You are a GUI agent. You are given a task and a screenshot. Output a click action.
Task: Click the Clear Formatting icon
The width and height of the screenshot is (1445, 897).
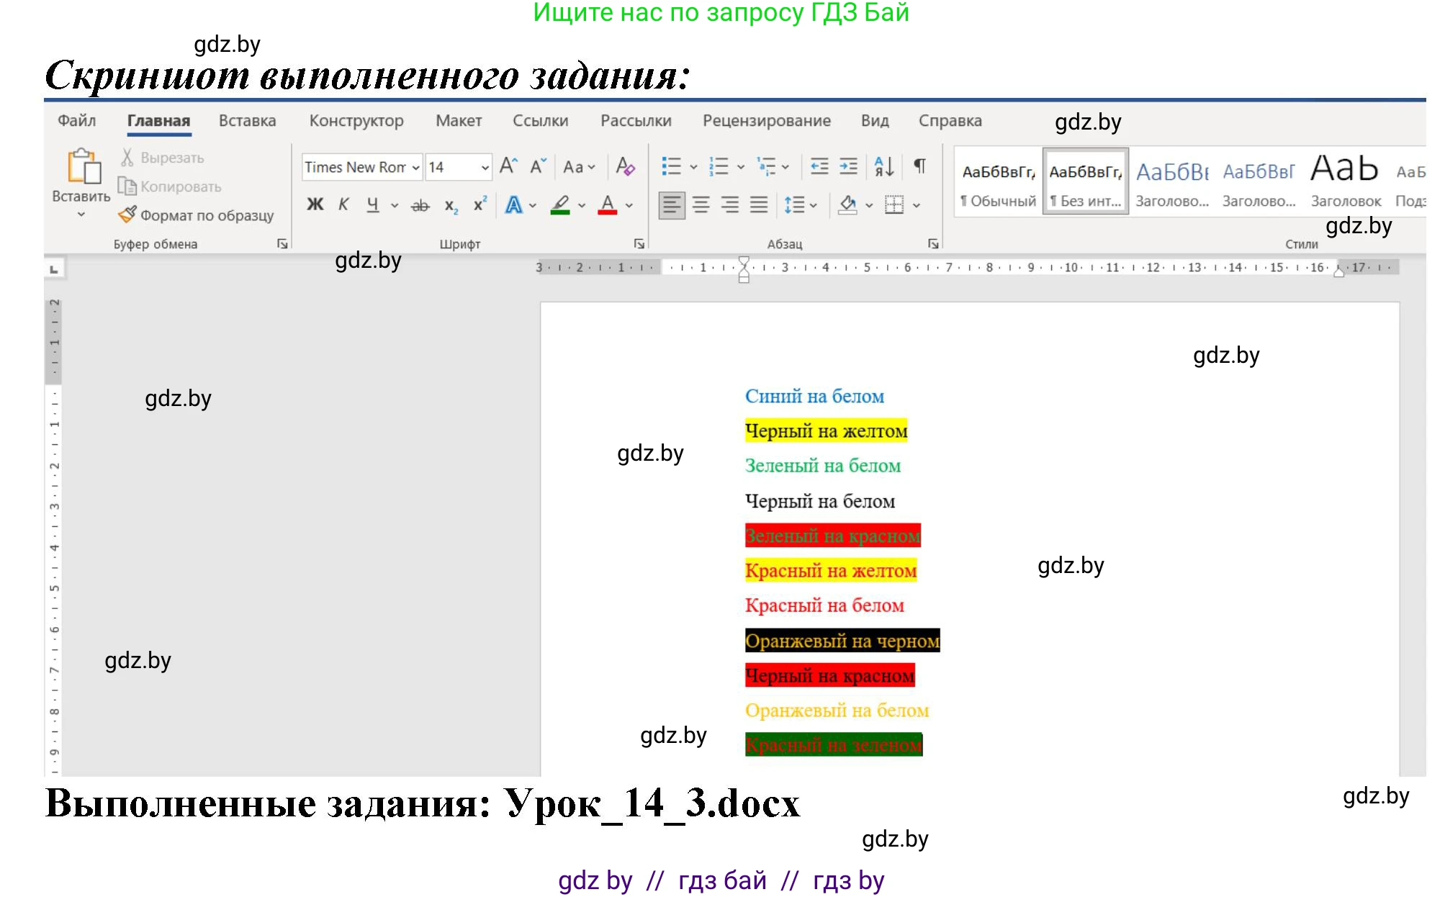point(624,167)
